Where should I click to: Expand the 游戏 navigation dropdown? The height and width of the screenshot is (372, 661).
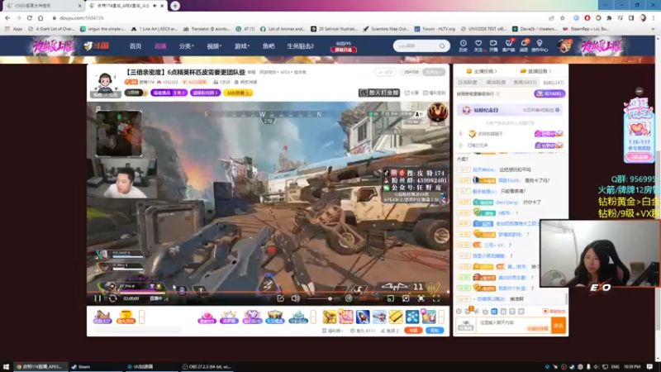click(241, 46)
